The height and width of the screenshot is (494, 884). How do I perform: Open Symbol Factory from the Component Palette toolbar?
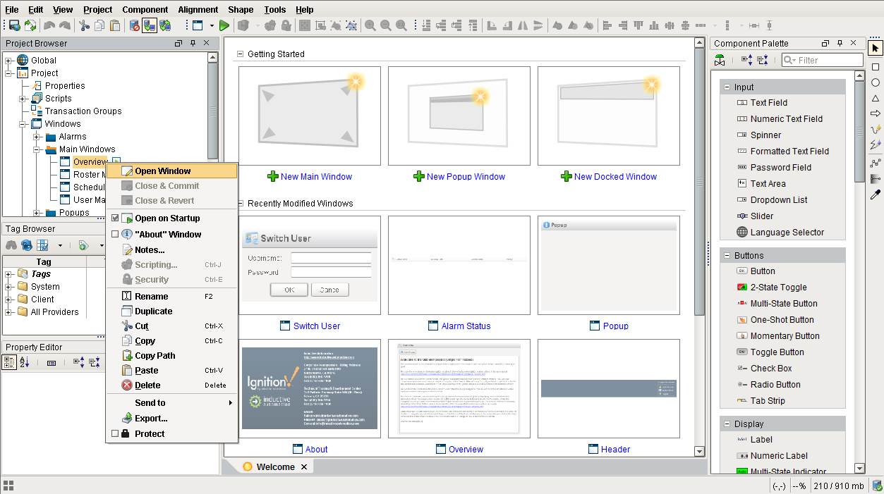(720, 60)
